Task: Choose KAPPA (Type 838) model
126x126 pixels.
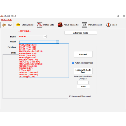Action: (44, 53)
